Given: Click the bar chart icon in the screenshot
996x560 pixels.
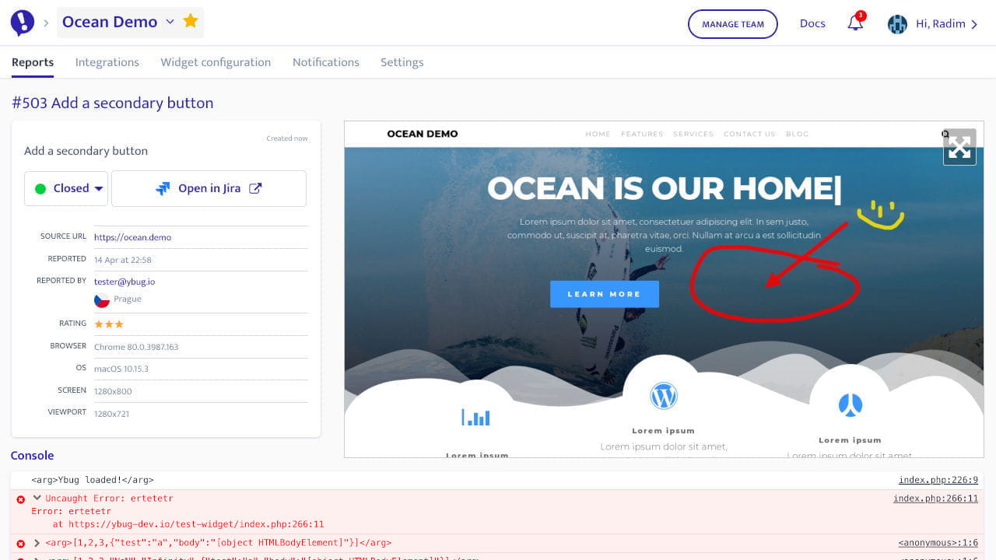Looking at the screenshot, I should click(x=475, y=417).
